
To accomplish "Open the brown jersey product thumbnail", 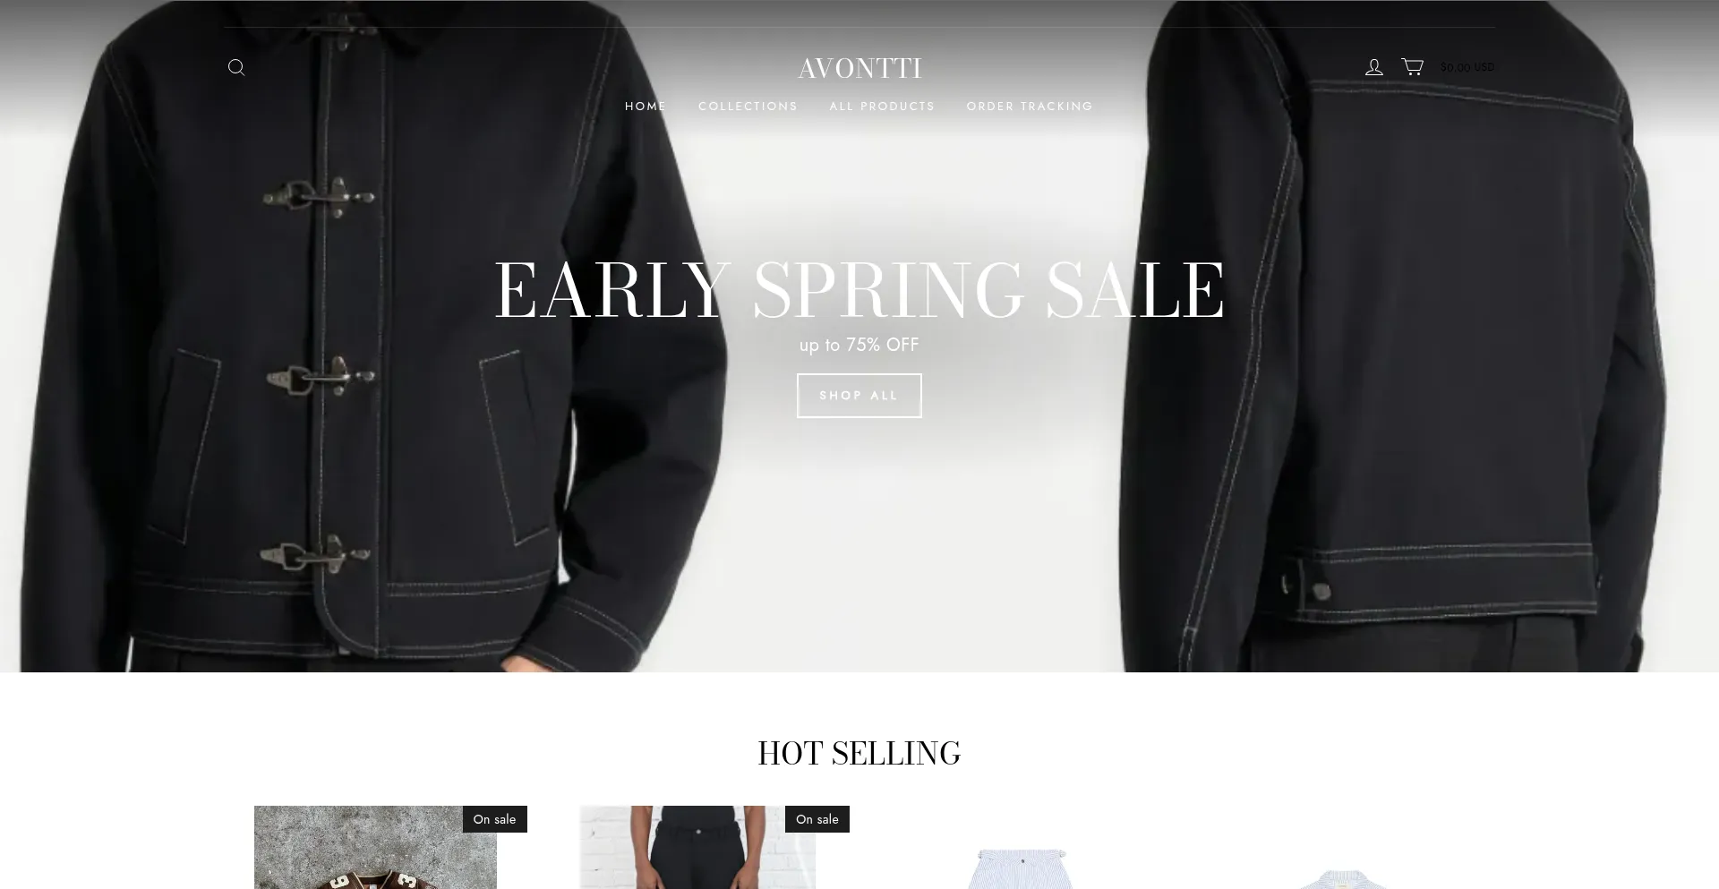I will point(375,847).
